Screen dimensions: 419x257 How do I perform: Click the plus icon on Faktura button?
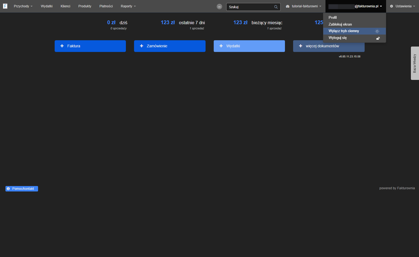(62, 46)
